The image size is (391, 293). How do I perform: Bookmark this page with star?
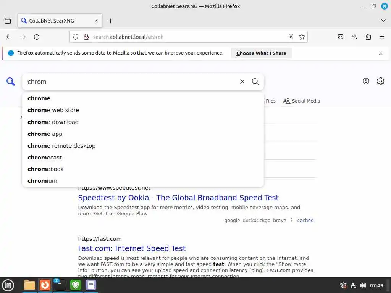pyautogui.click(x=302, y=37)
